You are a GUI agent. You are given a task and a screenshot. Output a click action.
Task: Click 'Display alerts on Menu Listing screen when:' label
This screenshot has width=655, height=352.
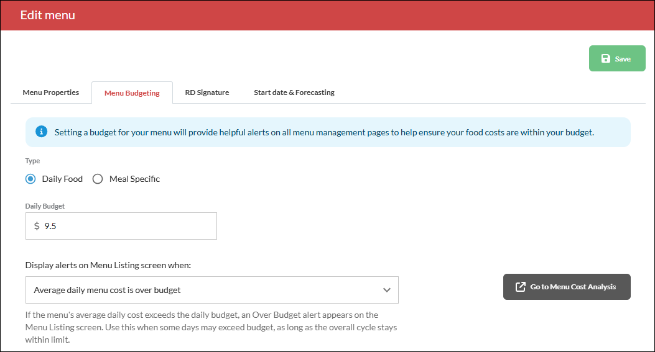click(x=108, y=265)
